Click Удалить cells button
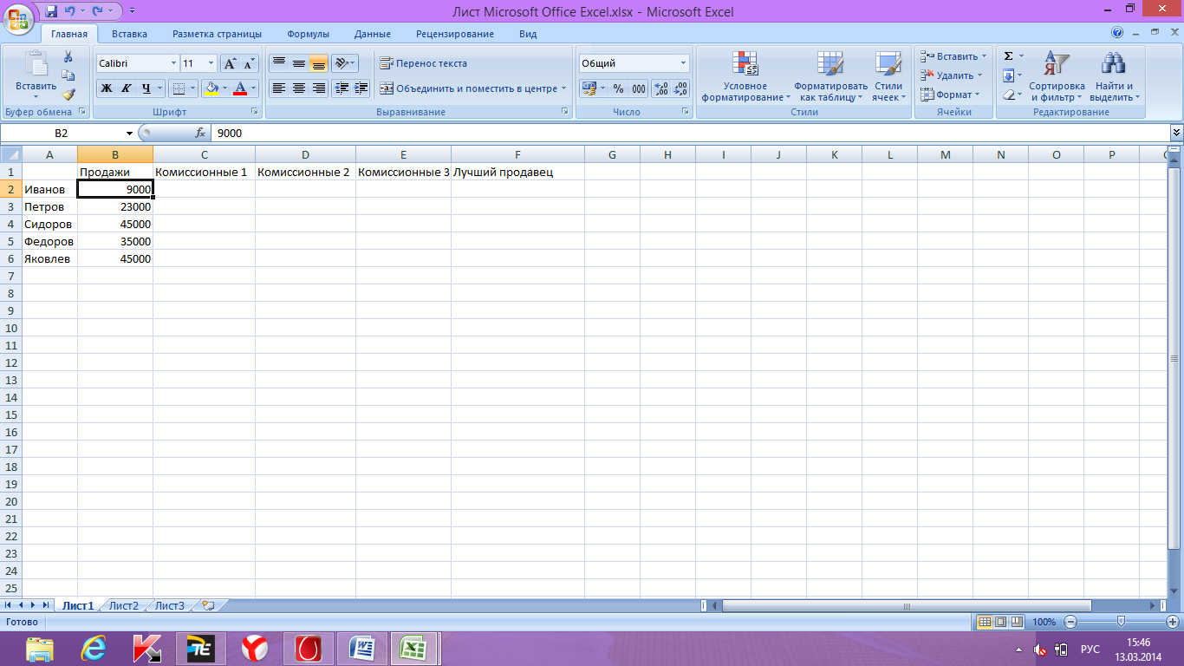 [x=953, y=75]
